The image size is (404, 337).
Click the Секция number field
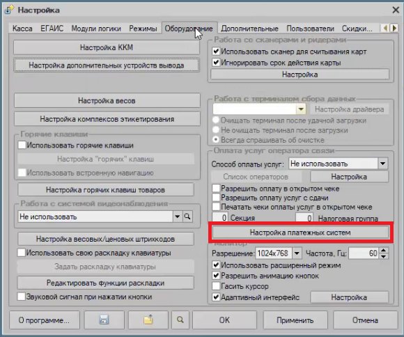click(x=220, y=218)
